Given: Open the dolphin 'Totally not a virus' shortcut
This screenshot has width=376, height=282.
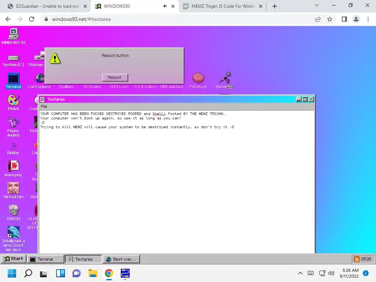Looking at the screenshot, I should click(x=13, y=239).
